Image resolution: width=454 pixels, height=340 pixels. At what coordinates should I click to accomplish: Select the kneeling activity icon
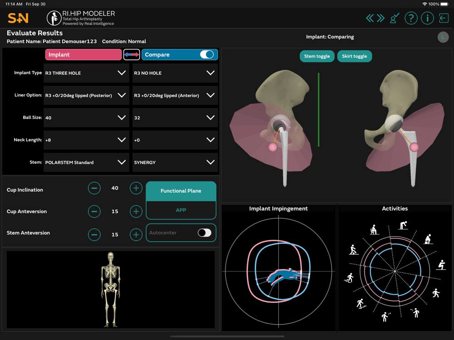pos(428,239)
